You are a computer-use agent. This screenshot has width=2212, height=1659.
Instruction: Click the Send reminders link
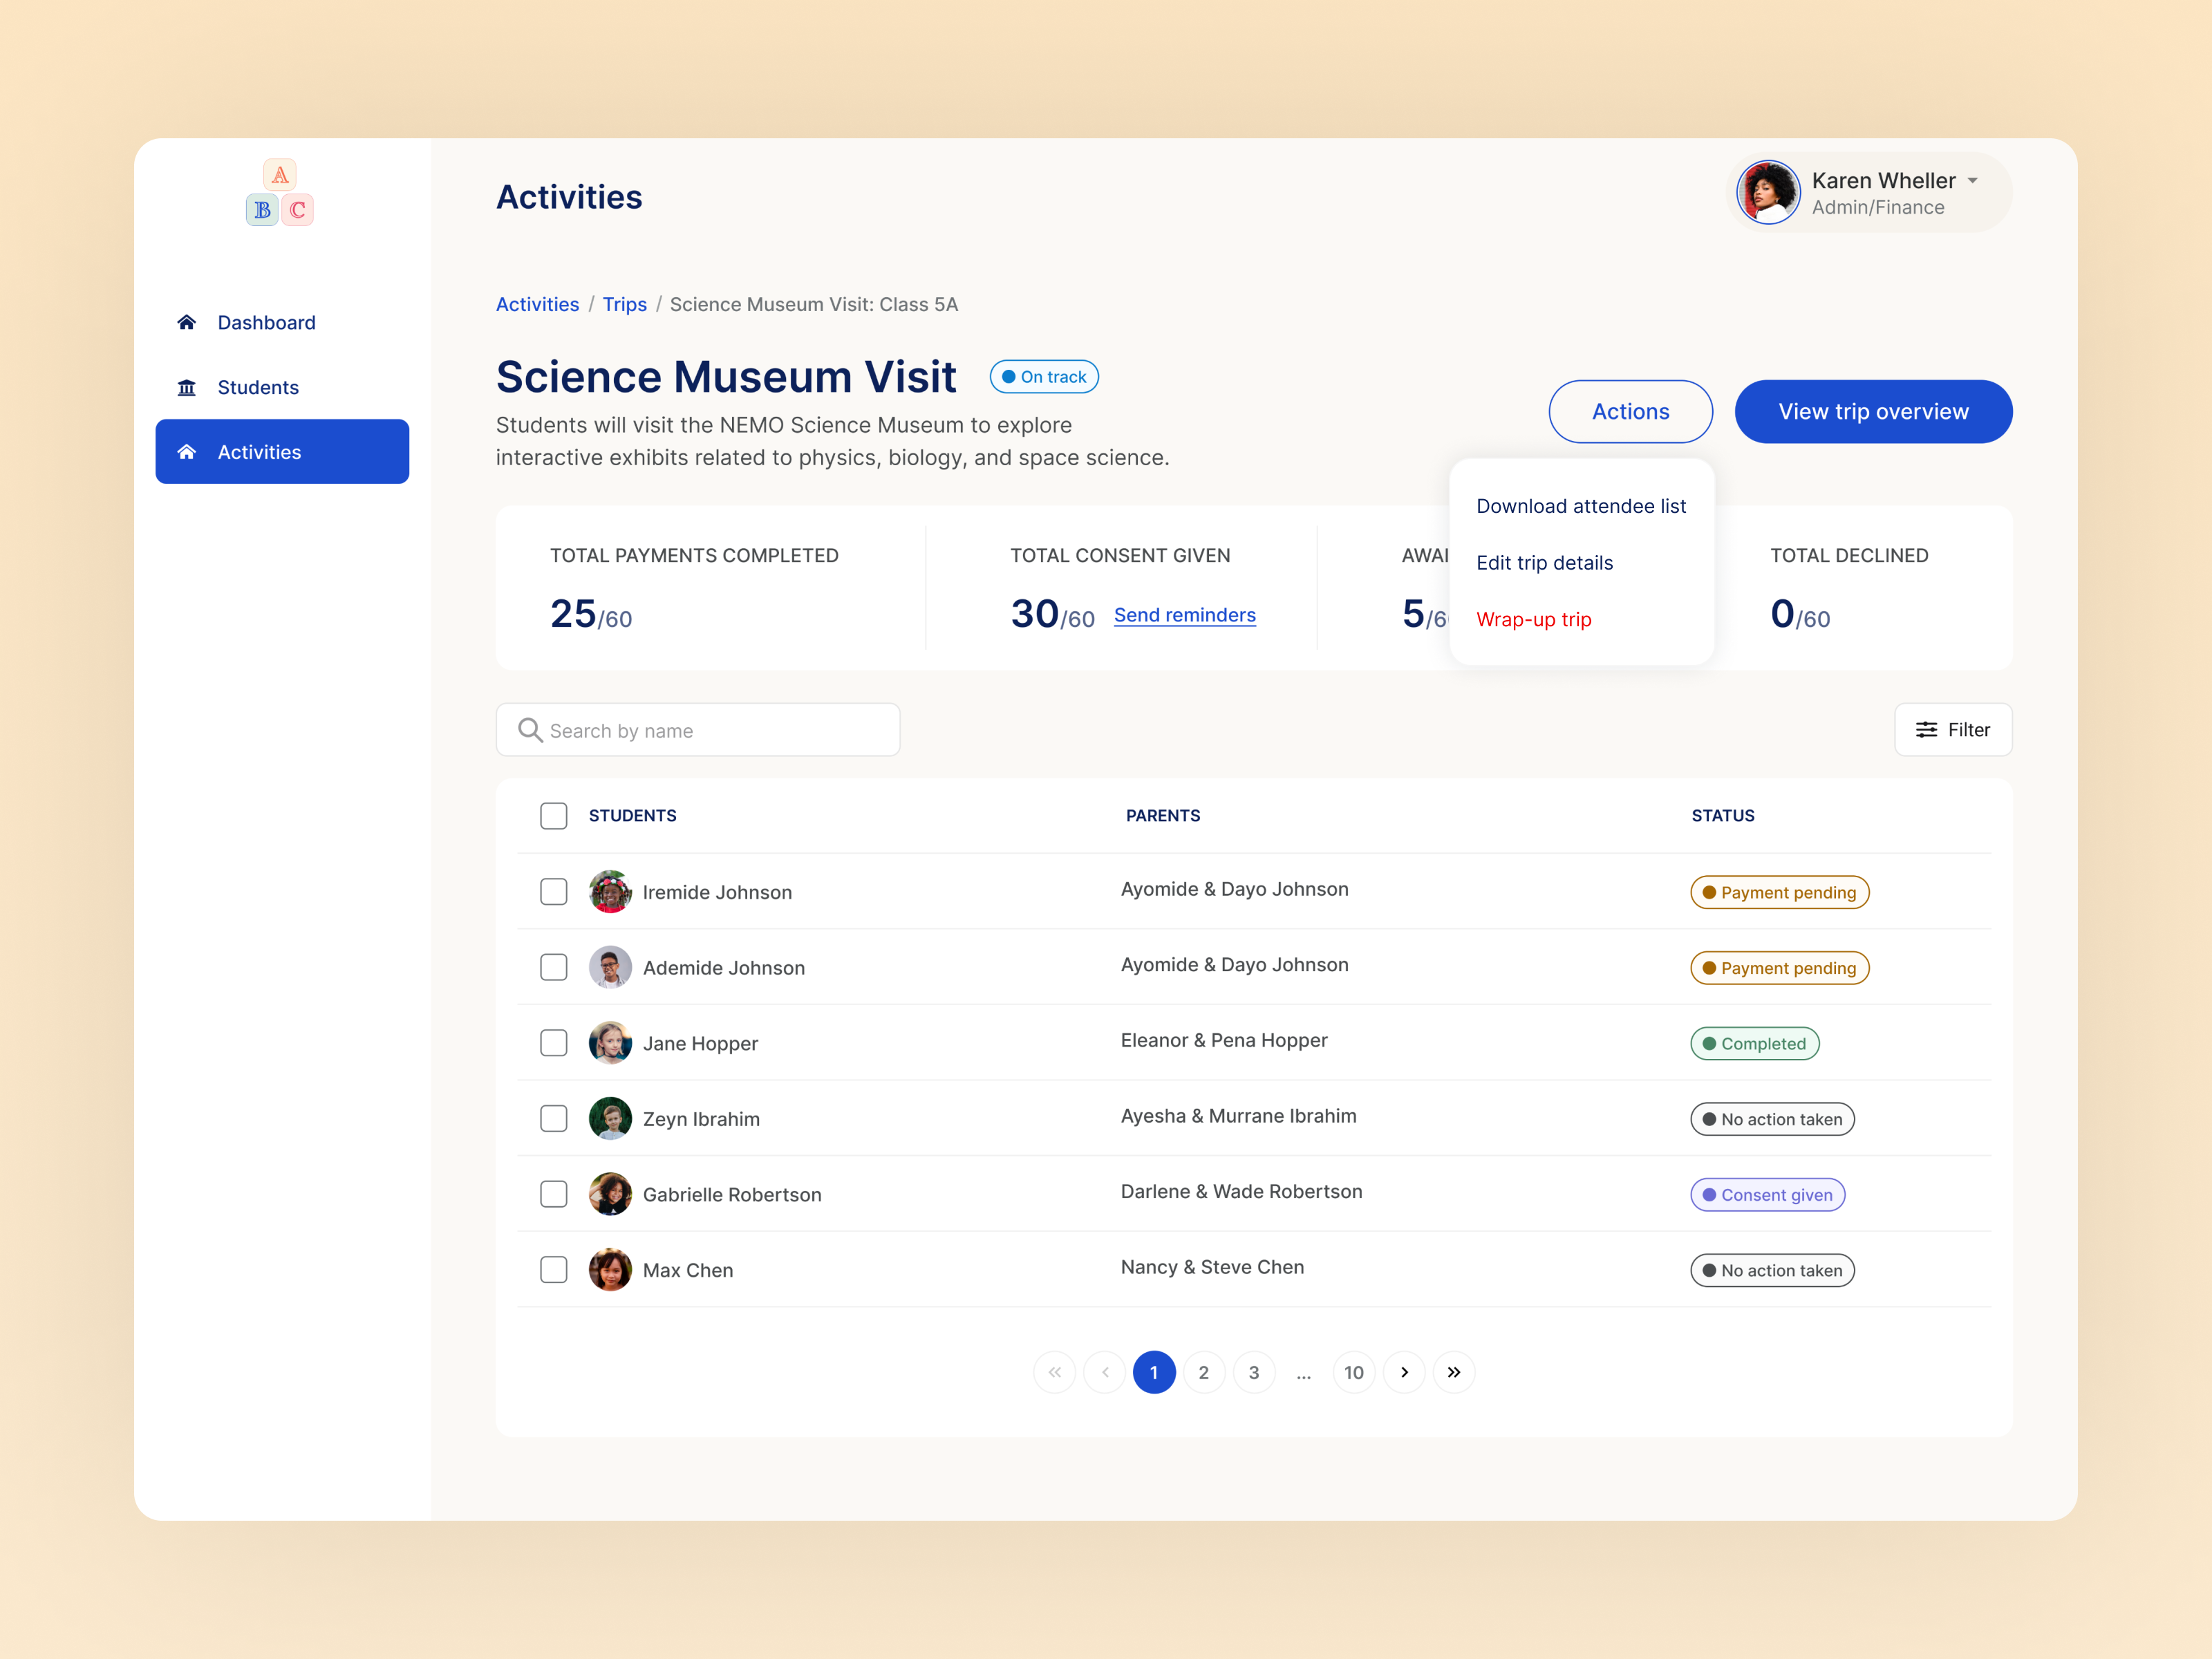1184,615
